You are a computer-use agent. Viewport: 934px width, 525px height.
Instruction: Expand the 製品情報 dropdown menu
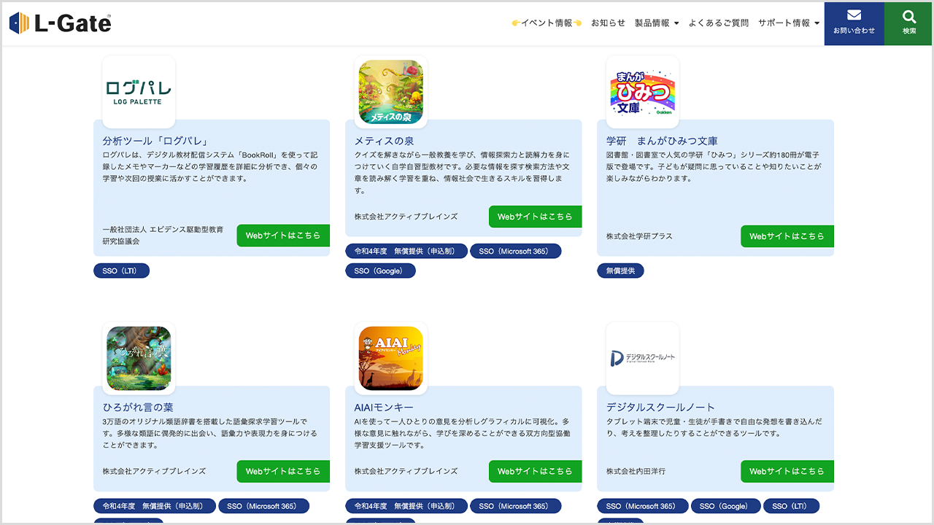coord(657,23)
